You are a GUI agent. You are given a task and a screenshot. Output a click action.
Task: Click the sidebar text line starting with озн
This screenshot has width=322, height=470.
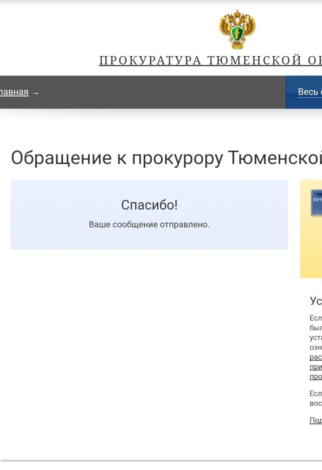coord(316,347)
